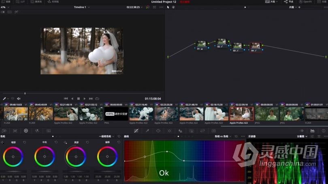The height and width of the screenshot is (184, 328).
Task: Open the RGB Mixer palette icon
Action: (x=37, y=131)
